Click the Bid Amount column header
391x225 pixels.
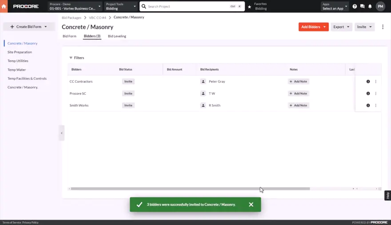tap(175, 70)
